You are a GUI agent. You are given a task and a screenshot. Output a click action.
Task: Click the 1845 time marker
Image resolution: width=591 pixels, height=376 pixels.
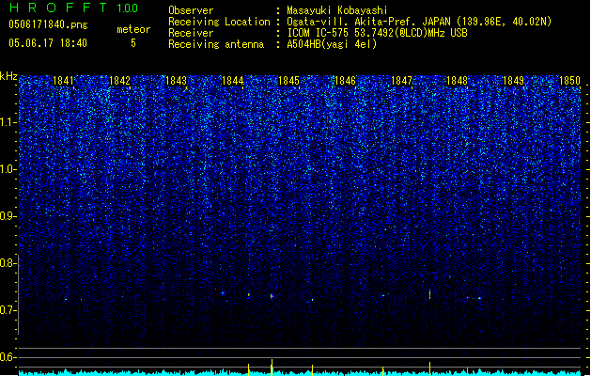tap(288, 81)
